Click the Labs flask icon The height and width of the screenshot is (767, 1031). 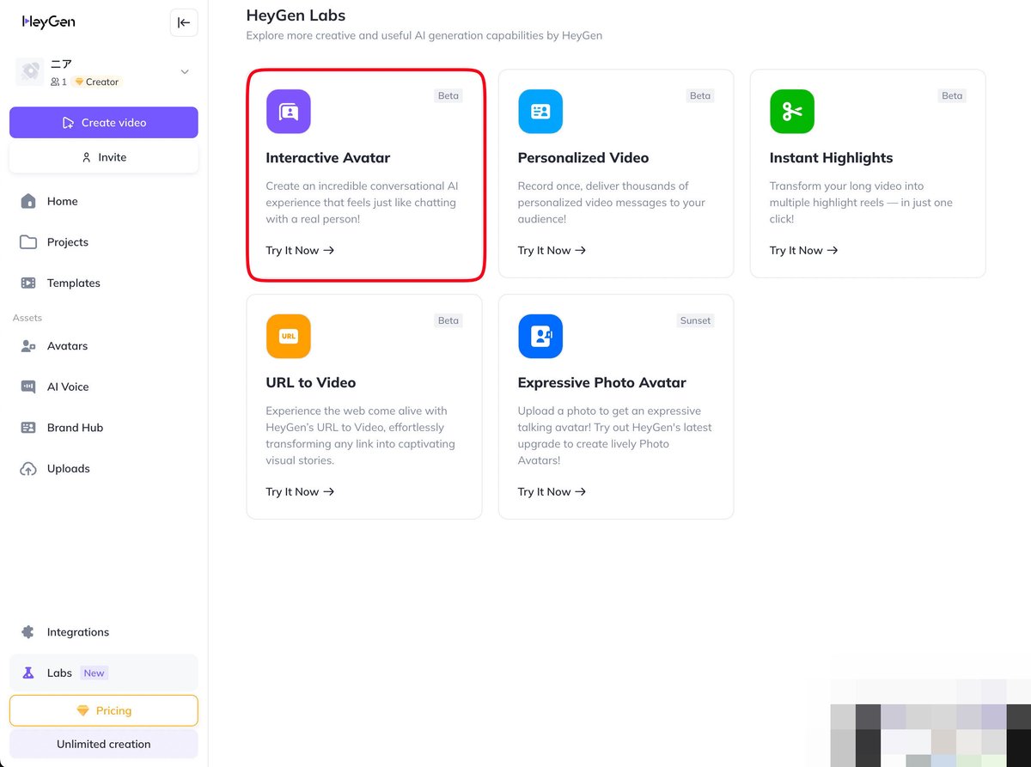(29, 673)
